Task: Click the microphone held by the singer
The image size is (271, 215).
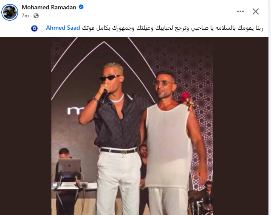Action: tap(104, 95)
